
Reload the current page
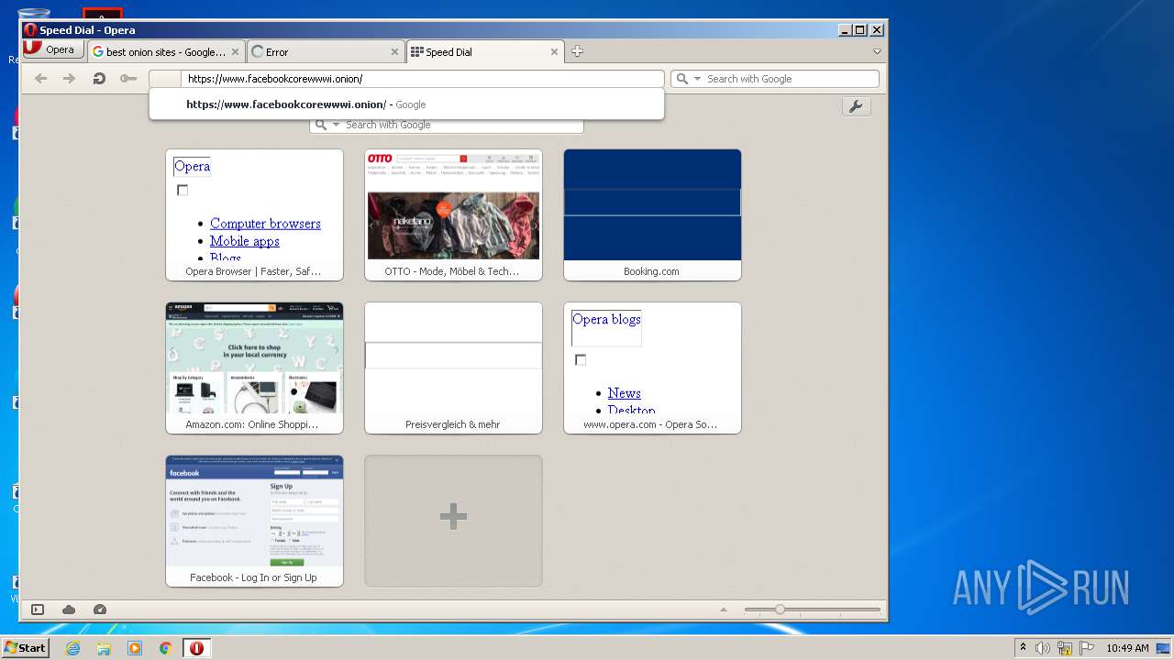click(98, 79)
